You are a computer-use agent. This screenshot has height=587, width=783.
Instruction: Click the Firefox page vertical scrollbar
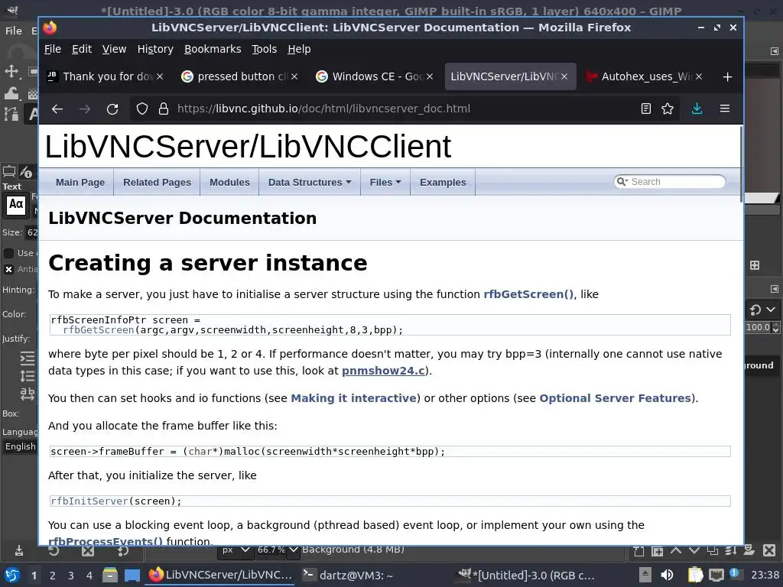(740, 165)
